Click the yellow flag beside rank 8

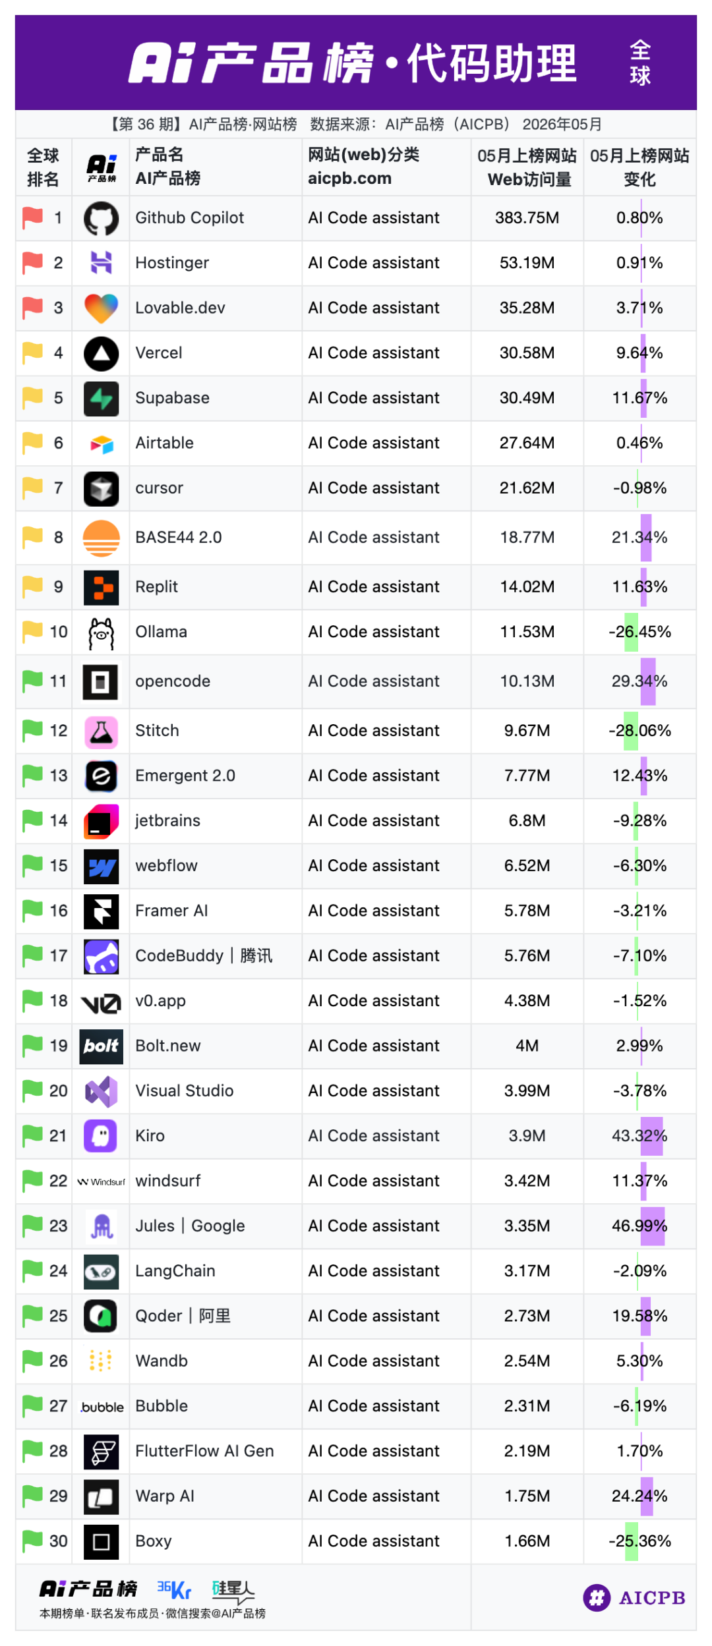[32, 537]
